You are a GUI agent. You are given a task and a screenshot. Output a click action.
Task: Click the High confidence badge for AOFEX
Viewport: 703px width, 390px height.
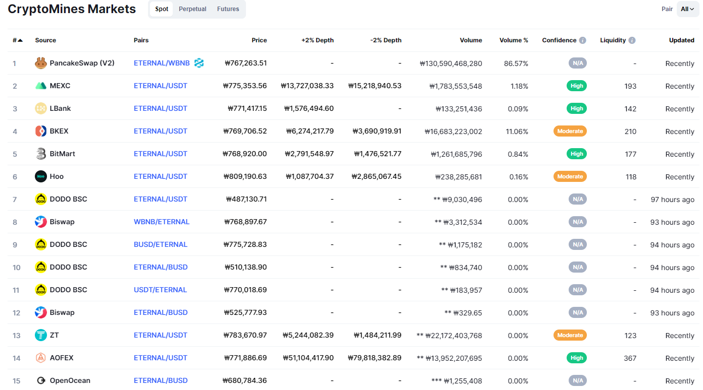pyautogui.click(x=577, y=358)
